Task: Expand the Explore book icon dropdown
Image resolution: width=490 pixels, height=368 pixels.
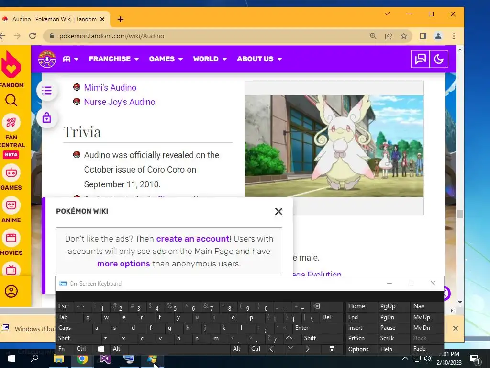Action: point(71,59)
